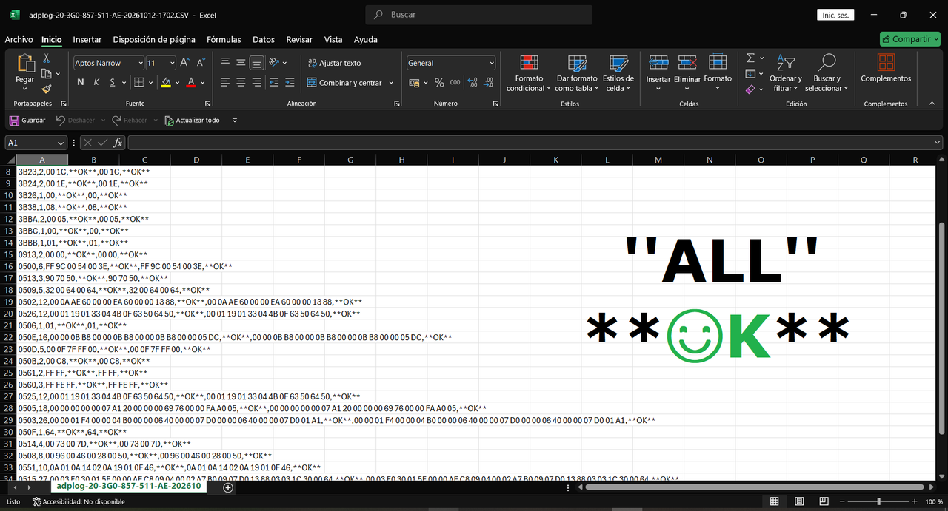Click the Compartir share button
Screen dimensions: 948x511
coord(909,39)
